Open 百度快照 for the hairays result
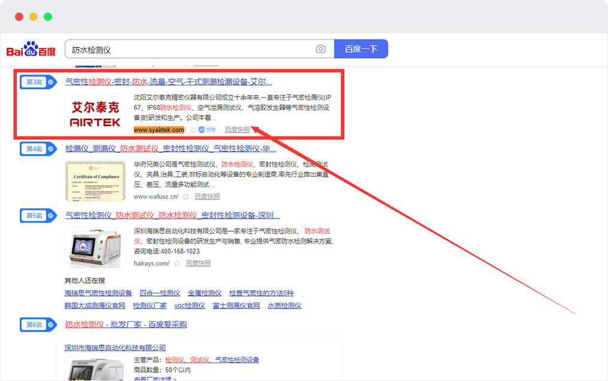 (198, 264)
